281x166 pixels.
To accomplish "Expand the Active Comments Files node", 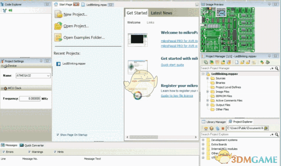I will tap(207, 100).
